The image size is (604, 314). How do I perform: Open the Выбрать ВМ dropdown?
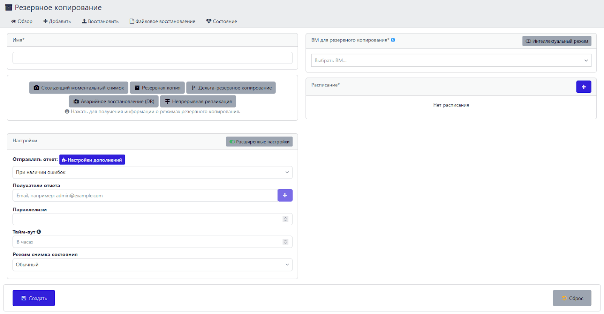451,60
